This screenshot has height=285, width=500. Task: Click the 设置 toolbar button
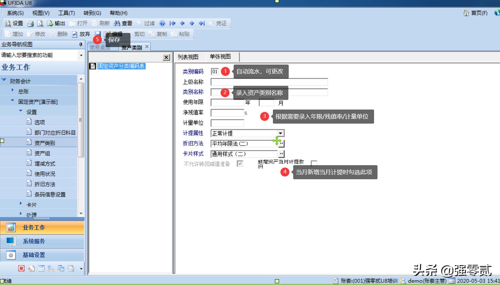click(14, 23)
